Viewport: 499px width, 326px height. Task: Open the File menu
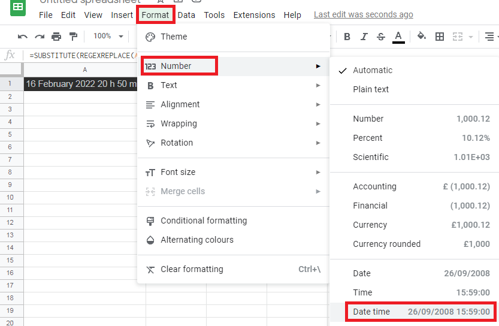point(46,15)
